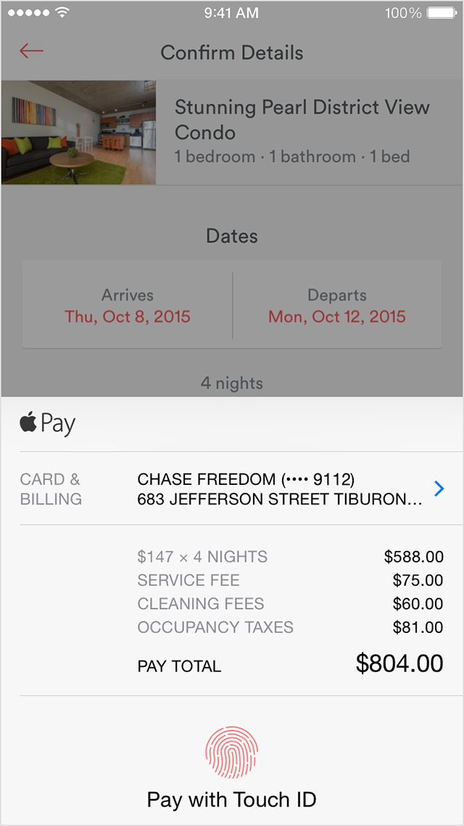Tap the cellular signal dots
This screenshot has width=464, height=826.
pyautogui.click(x=28, y=13)
